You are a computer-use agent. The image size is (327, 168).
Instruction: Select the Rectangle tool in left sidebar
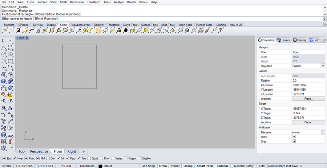11,61
